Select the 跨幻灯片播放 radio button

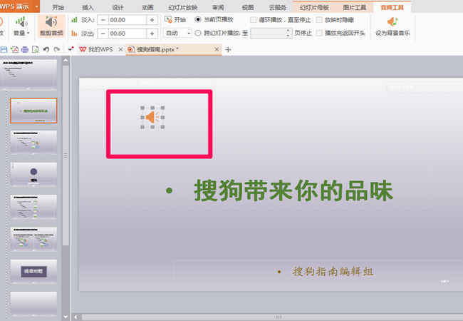[x=198, y=33]
